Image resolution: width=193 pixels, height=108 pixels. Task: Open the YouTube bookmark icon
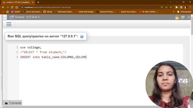(x=3, y=12)
